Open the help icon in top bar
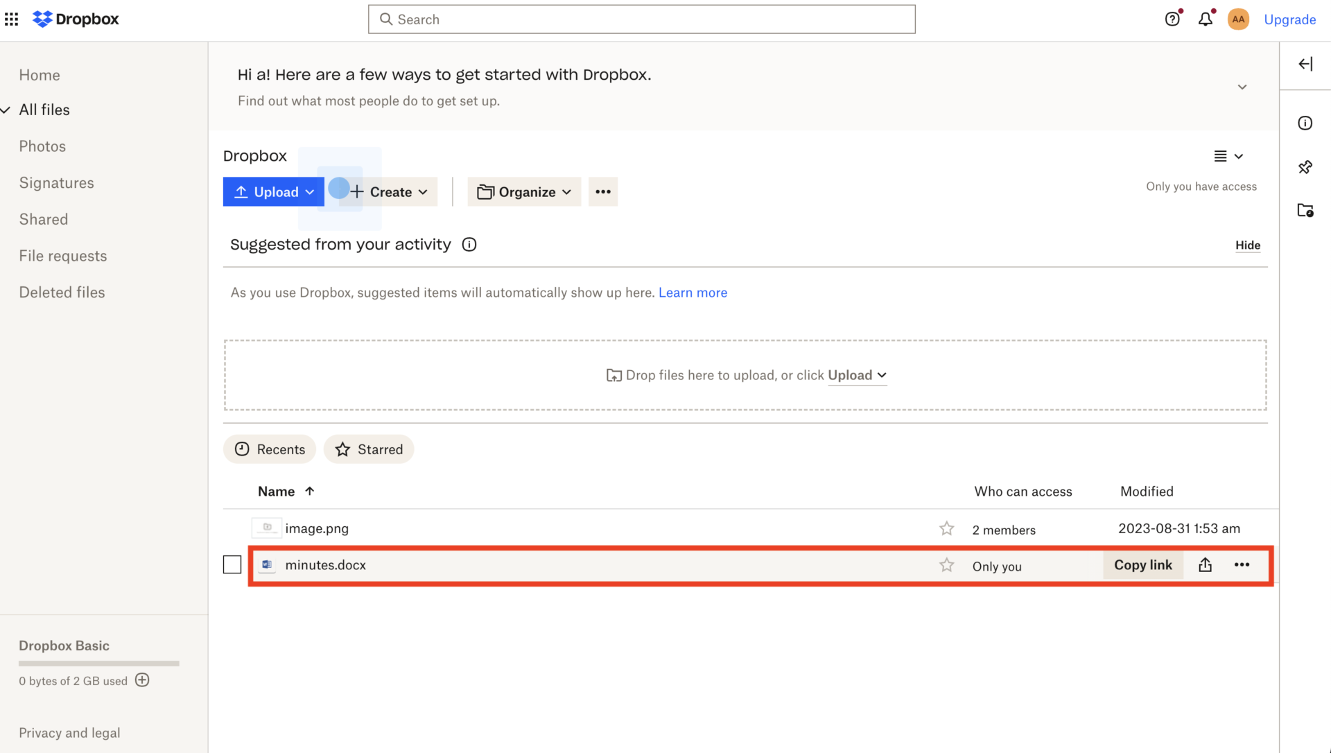 coord(1172,19)
